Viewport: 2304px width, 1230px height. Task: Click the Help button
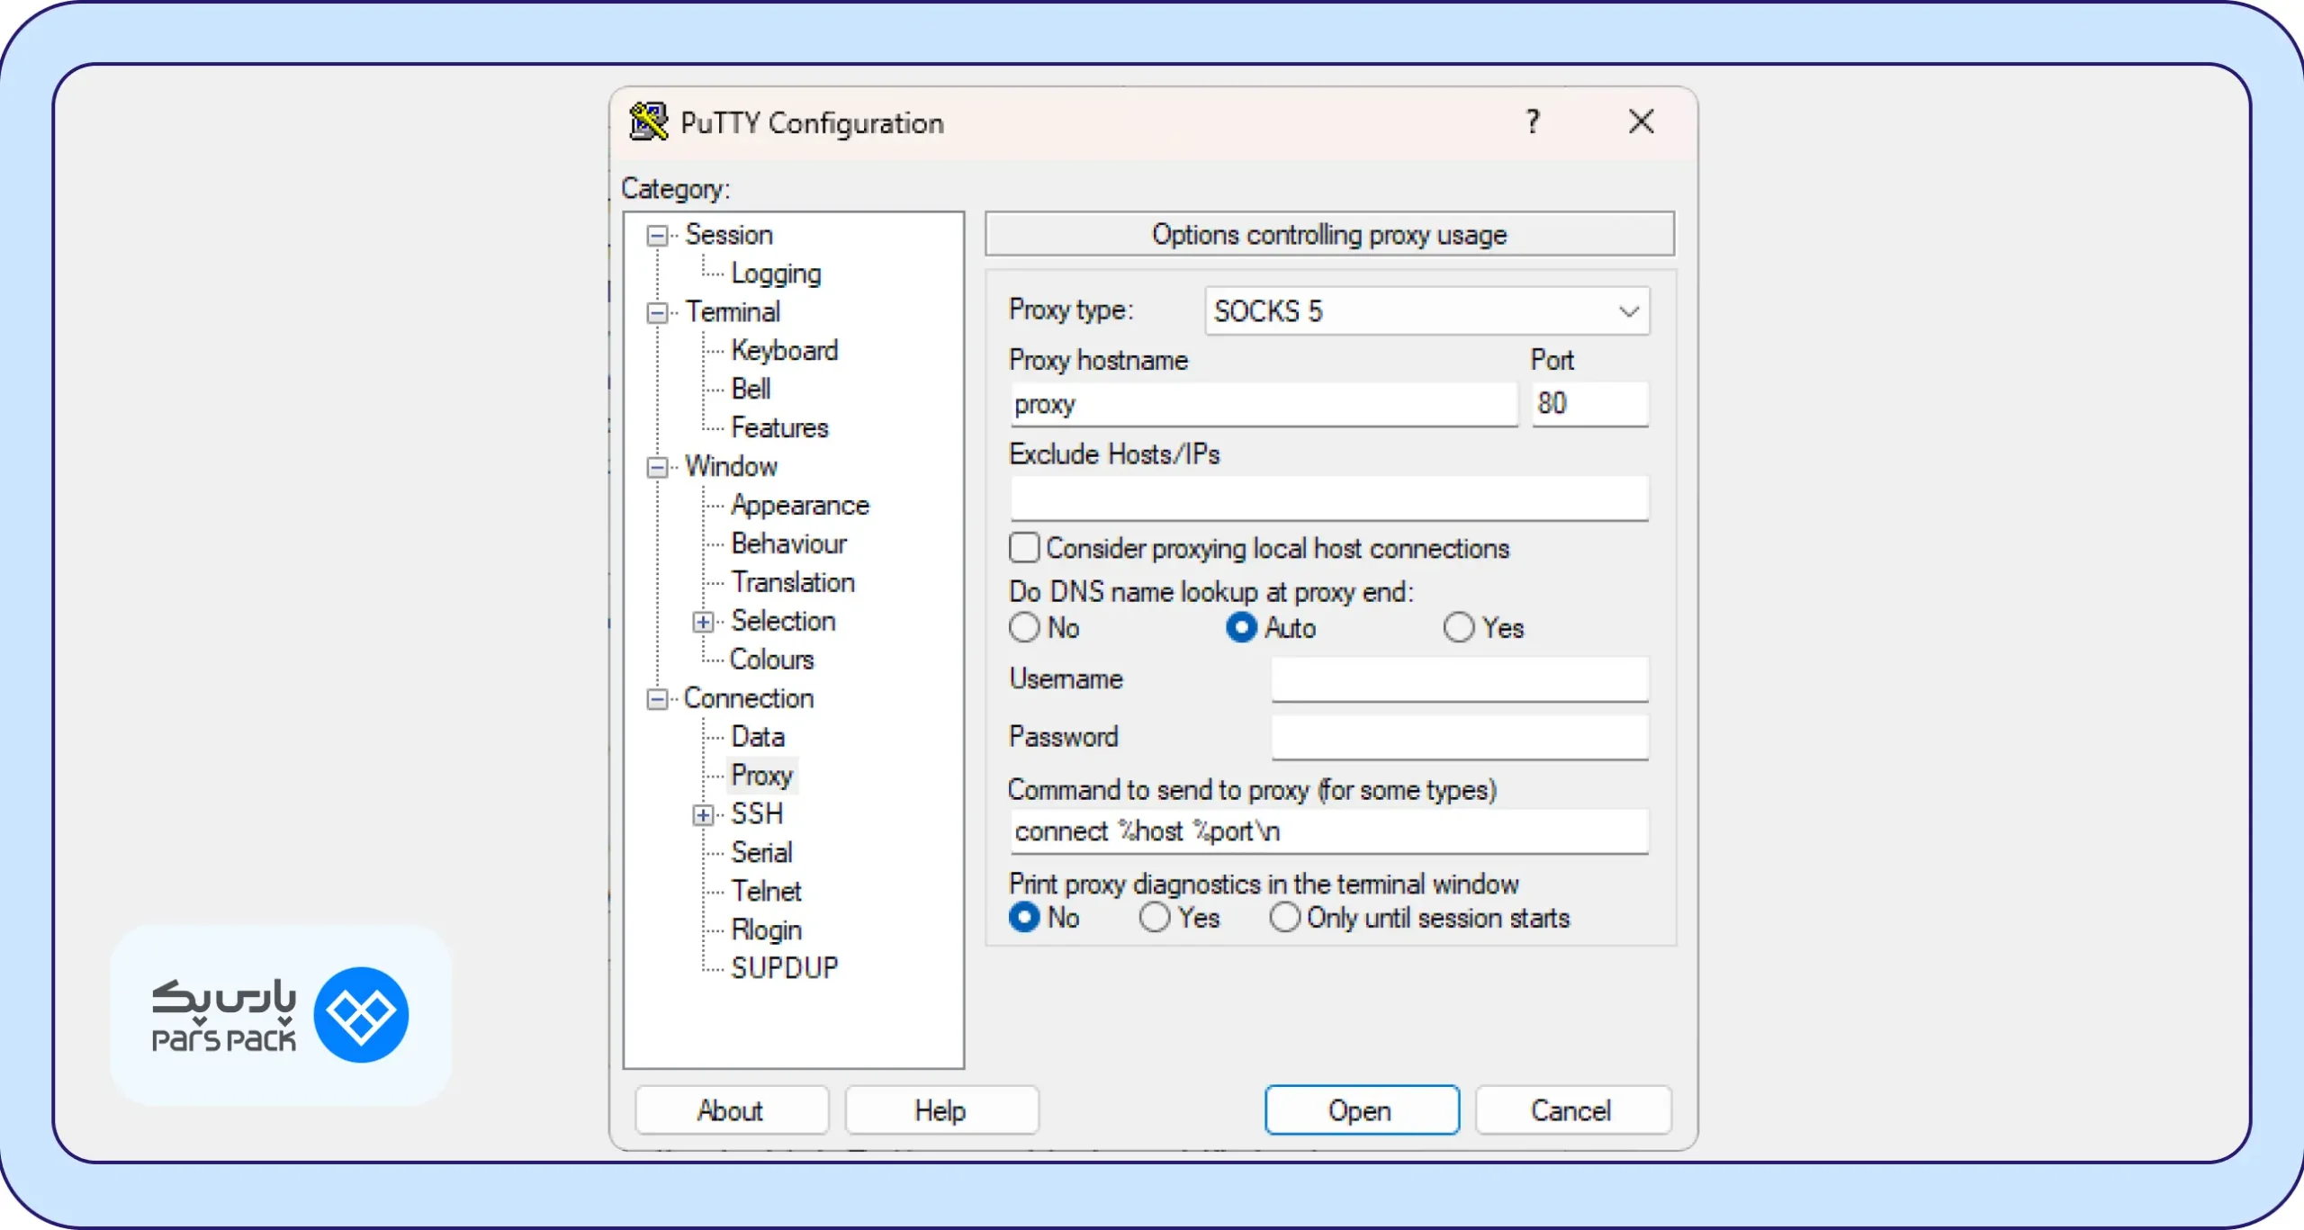pos(941,1110)
